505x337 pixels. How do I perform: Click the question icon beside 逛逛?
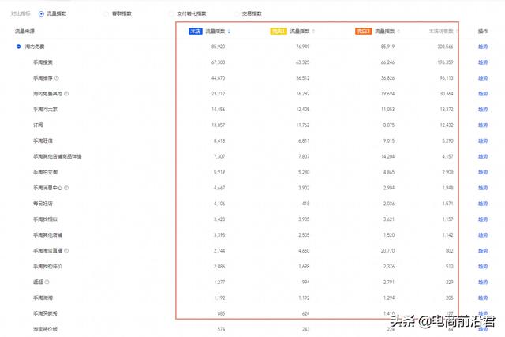tap(48, 282)
